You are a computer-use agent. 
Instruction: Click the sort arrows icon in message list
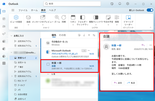point(94,35)
